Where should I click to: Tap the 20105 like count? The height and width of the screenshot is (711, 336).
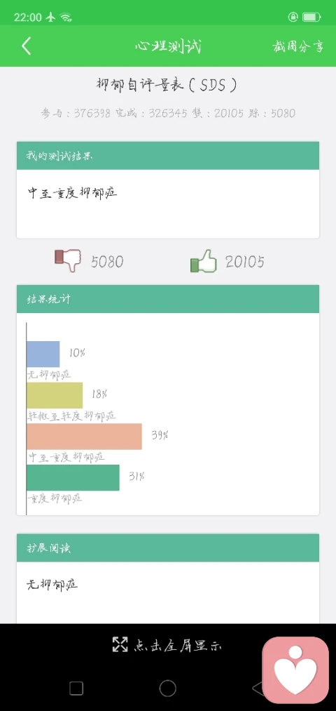(245, 262)
